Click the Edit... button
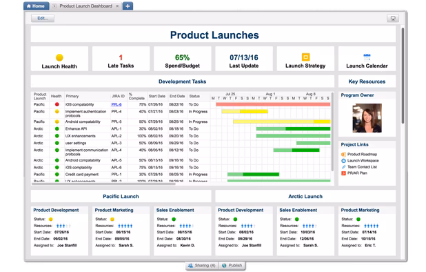 click(x=43, y=18)
